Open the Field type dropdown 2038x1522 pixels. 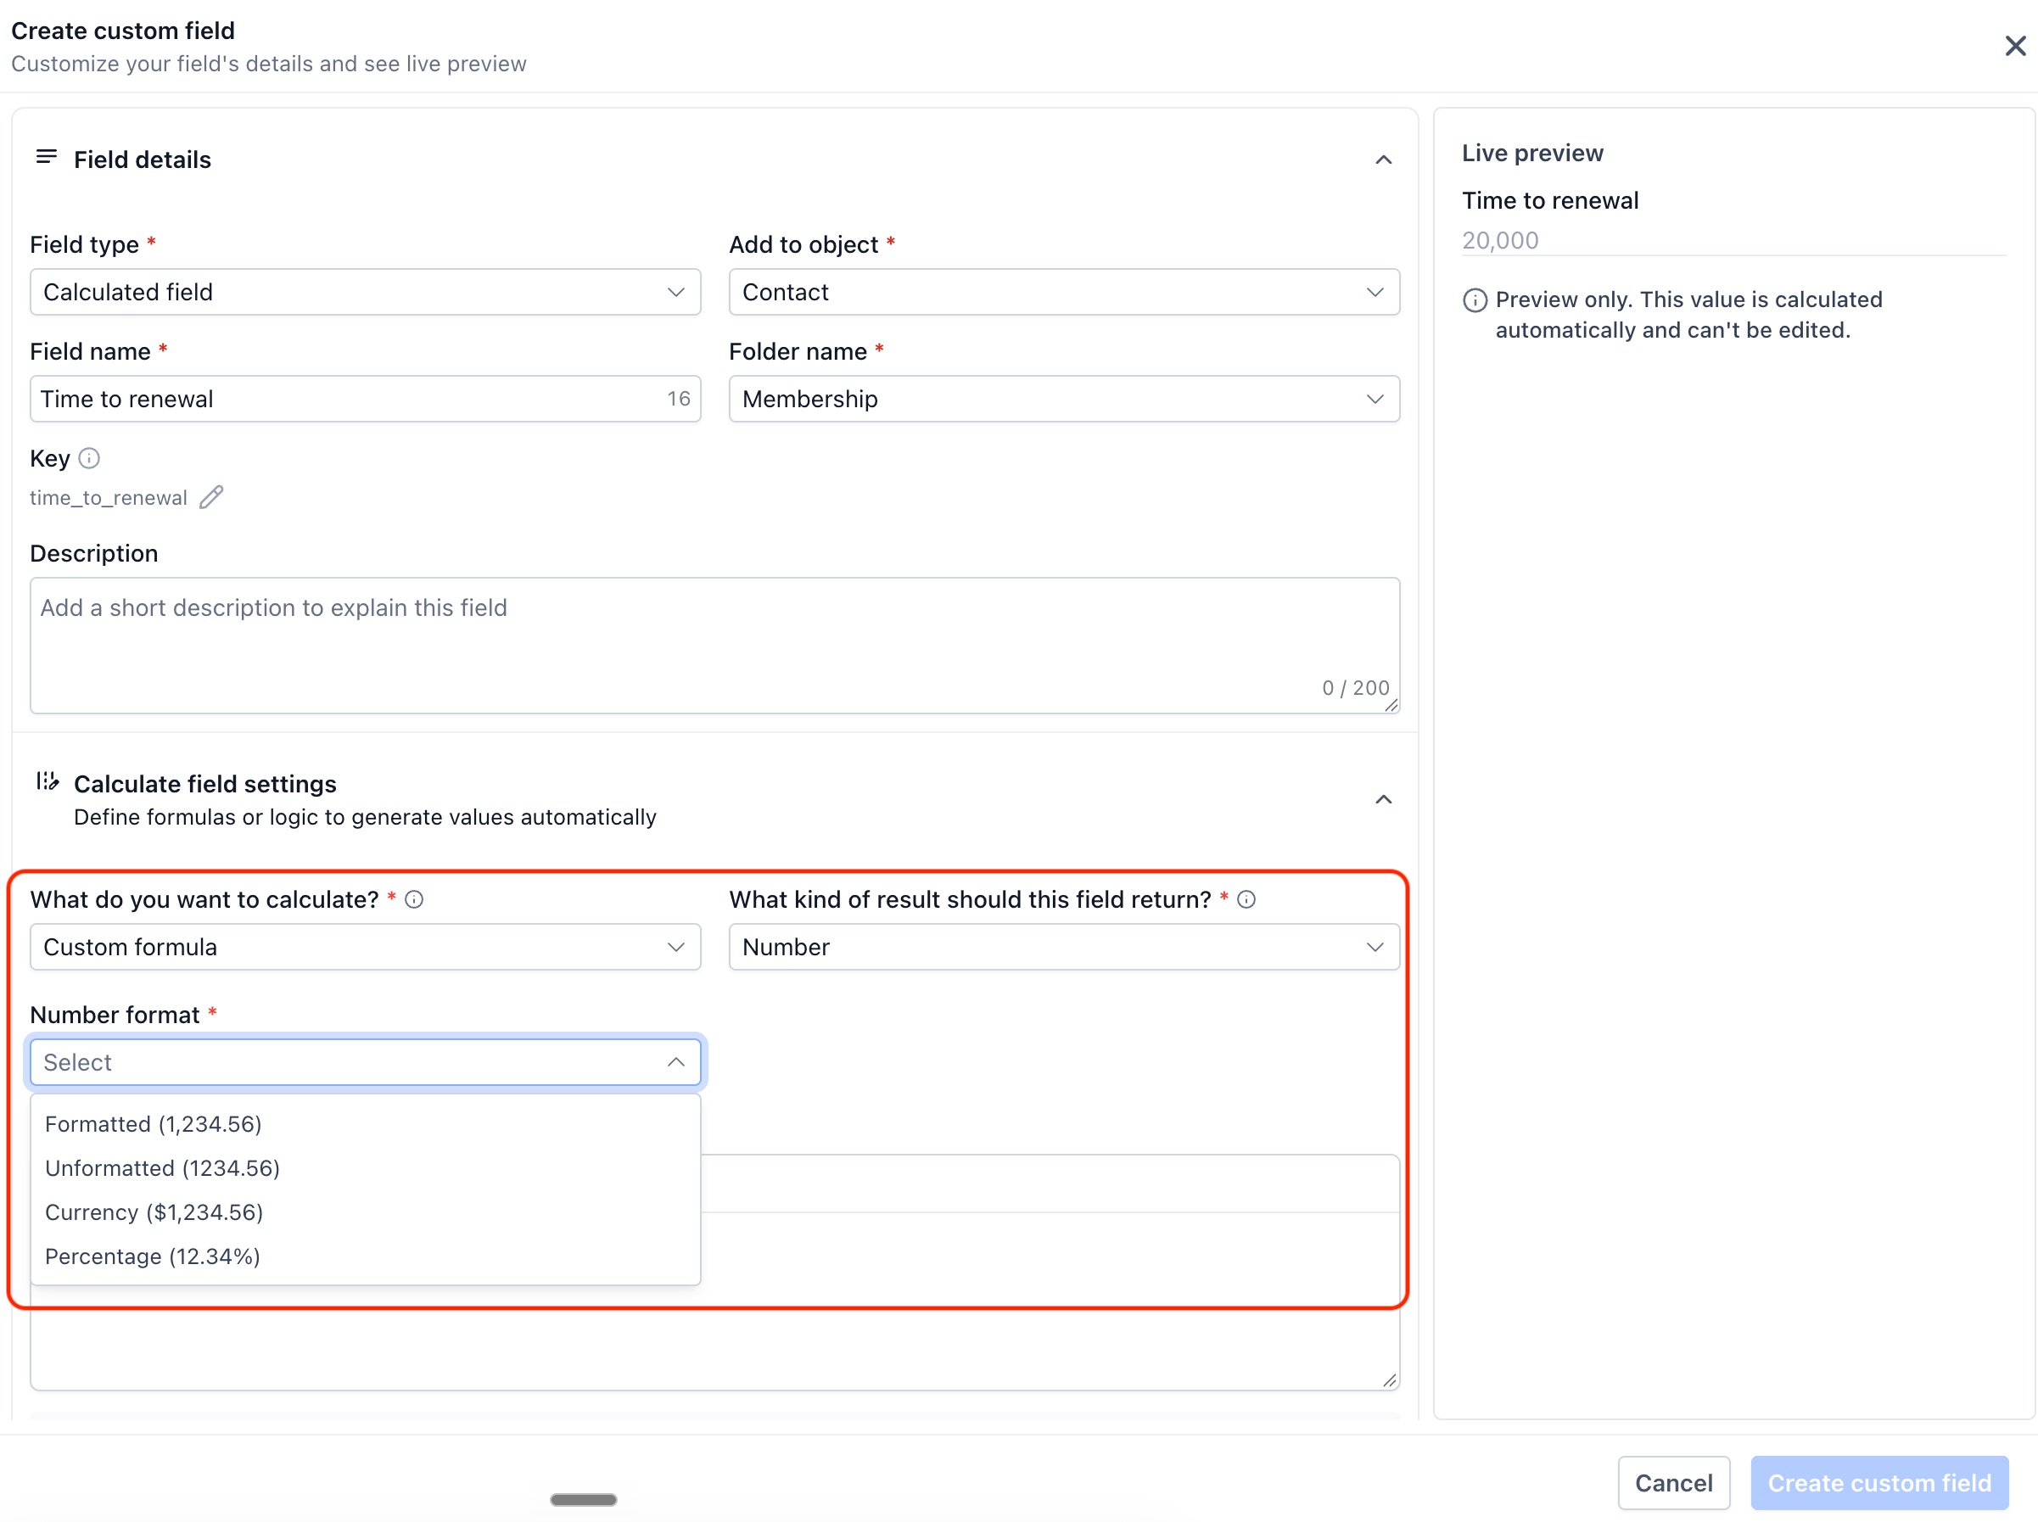tap(365, 292)
